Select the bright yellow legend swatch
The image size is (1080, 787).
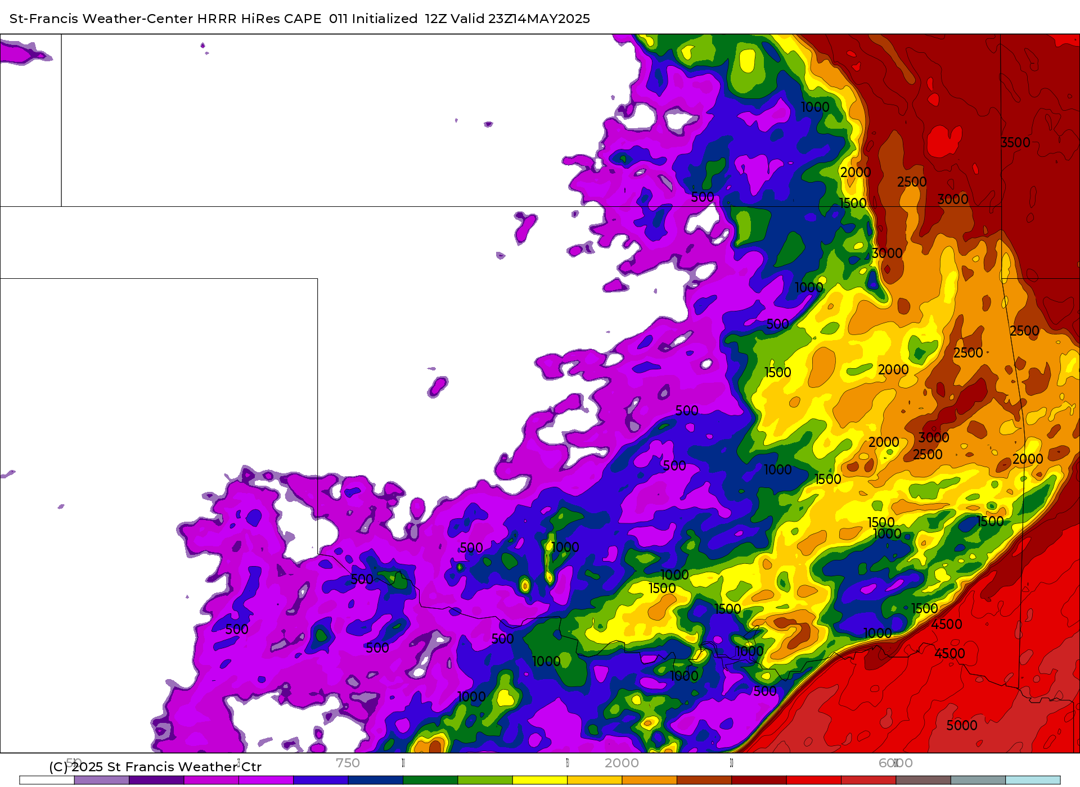point(540,780)
